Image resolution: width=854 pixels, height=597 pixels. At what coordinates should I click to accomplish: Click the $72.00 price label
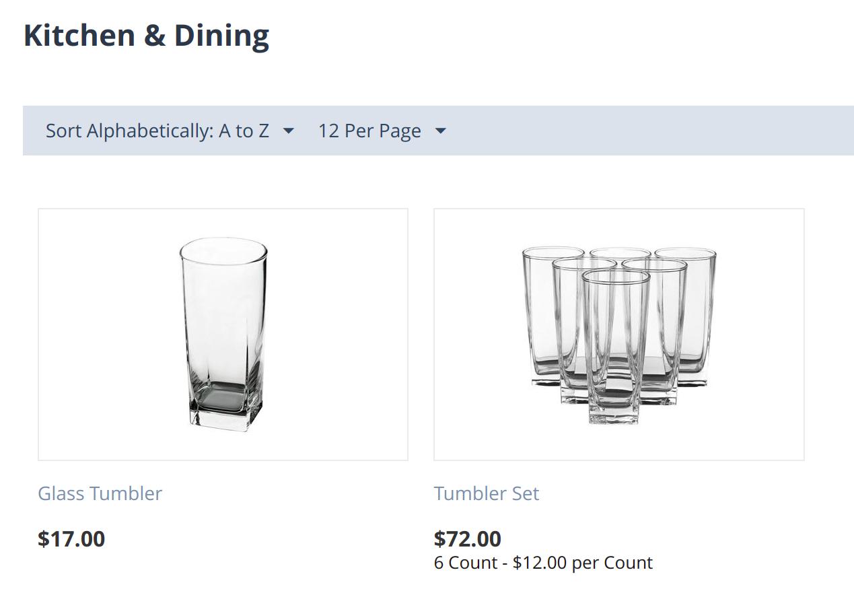468,539
